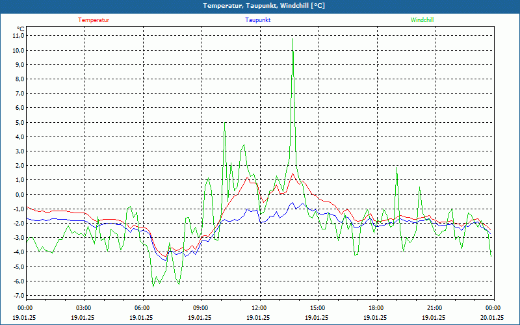Click the 06:00 time axis label
The image size is (520, 325).
(x=141, y=308)
